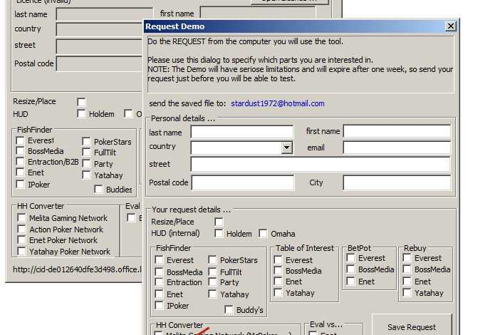Click the Save Request button
Image resolution: width=478 pixels, height=335 pixels.
point(412,325)
